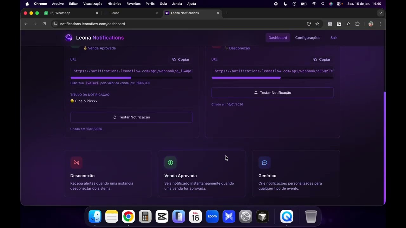Toggle Focus moon icon in menu bar
The width and height of the screenshot is (406, 228).
pyautogui.click(x=285, y=4)
